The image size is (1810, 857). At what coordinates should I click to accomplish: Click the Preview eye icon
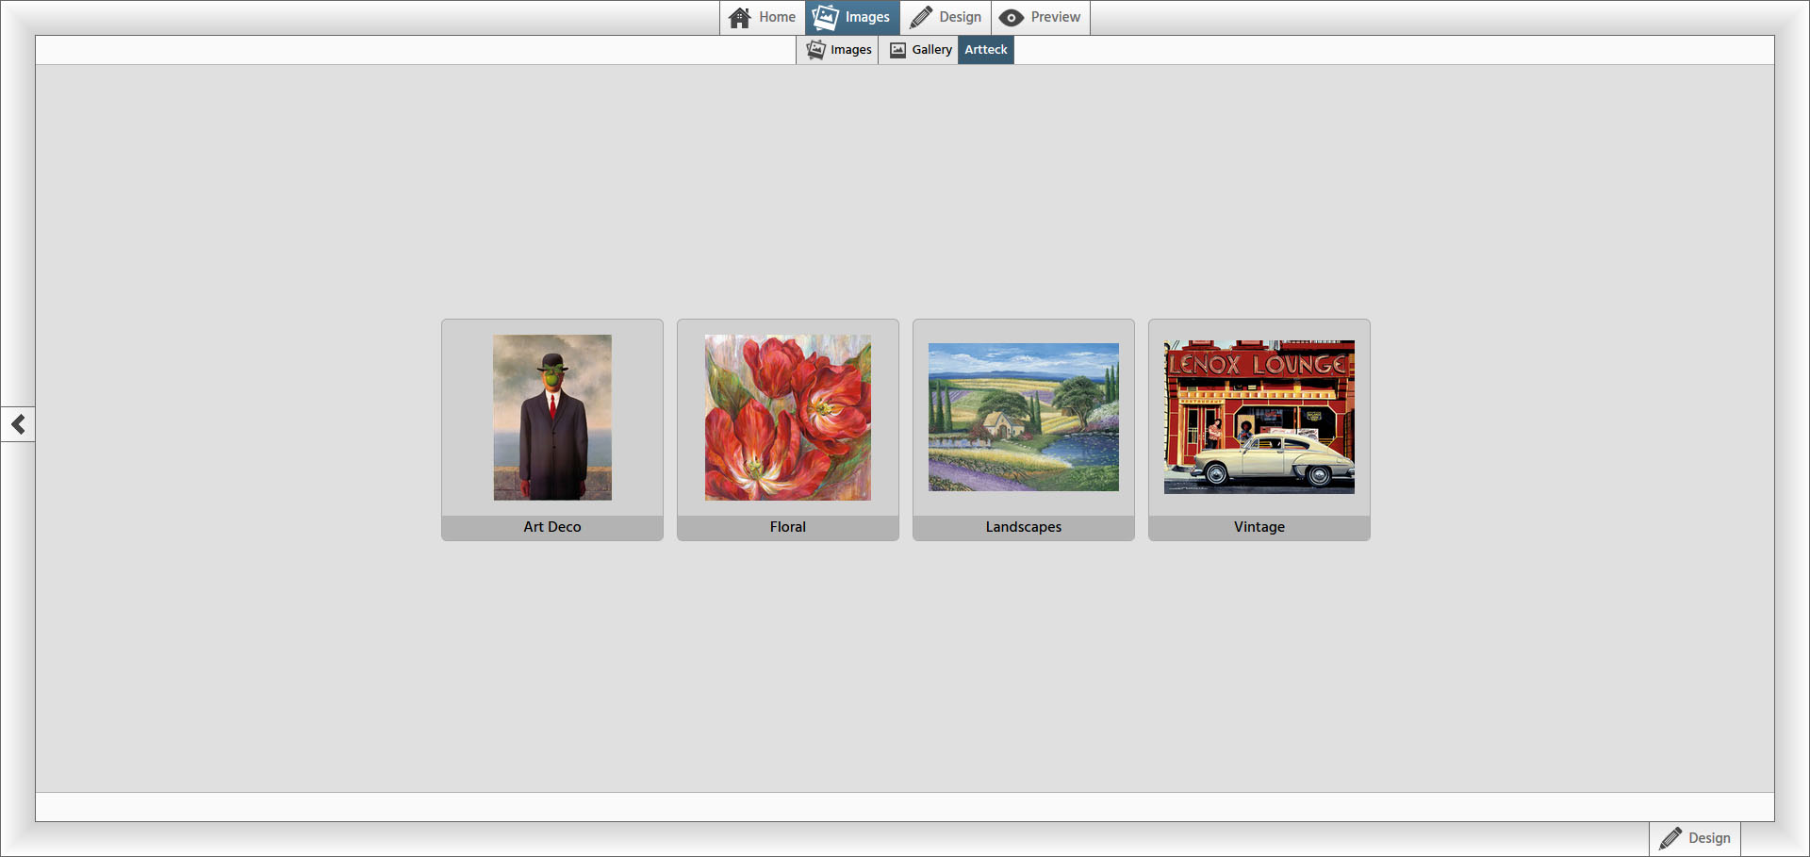point(1012,17)
